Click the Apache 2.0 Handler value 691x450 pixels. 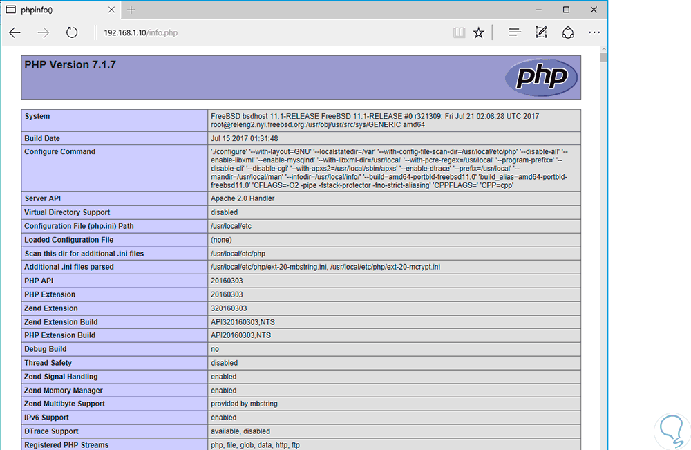243,199
